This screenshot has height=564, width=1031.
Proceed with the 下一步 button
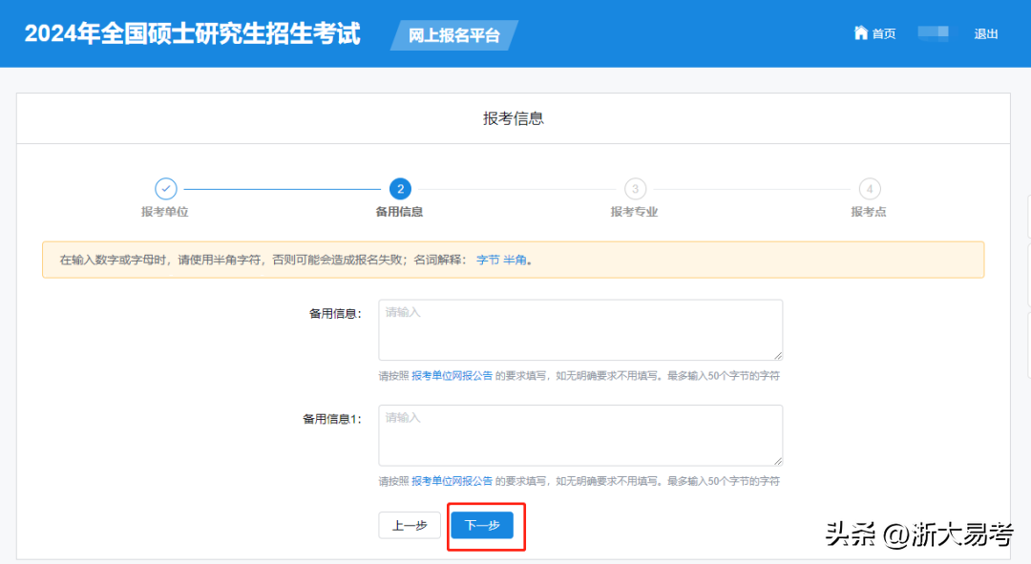[482, 526]
